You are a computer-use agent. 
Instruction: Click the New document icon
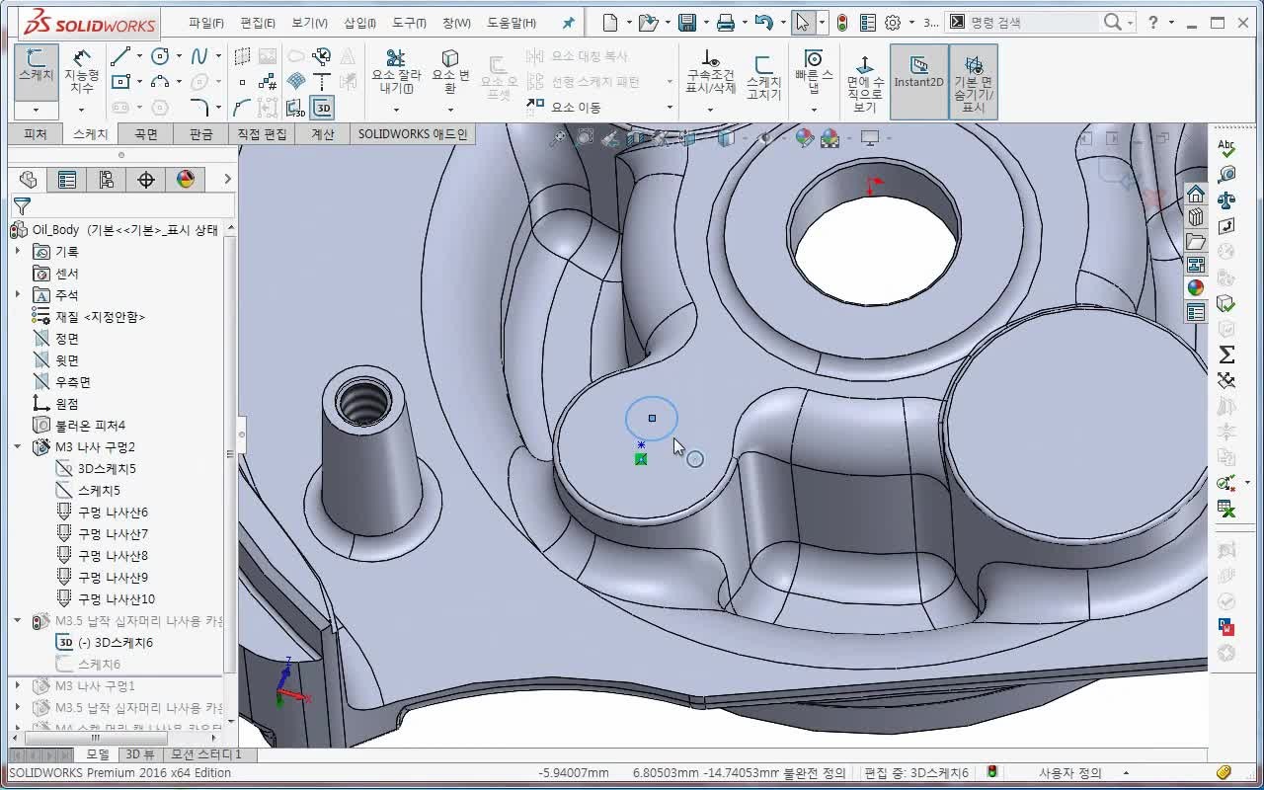tap(610, 22)
